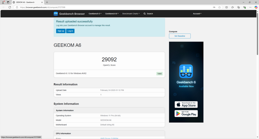Screen dimensions: 259x139
Task: Minimize the browser window
Action: (243, 2)
